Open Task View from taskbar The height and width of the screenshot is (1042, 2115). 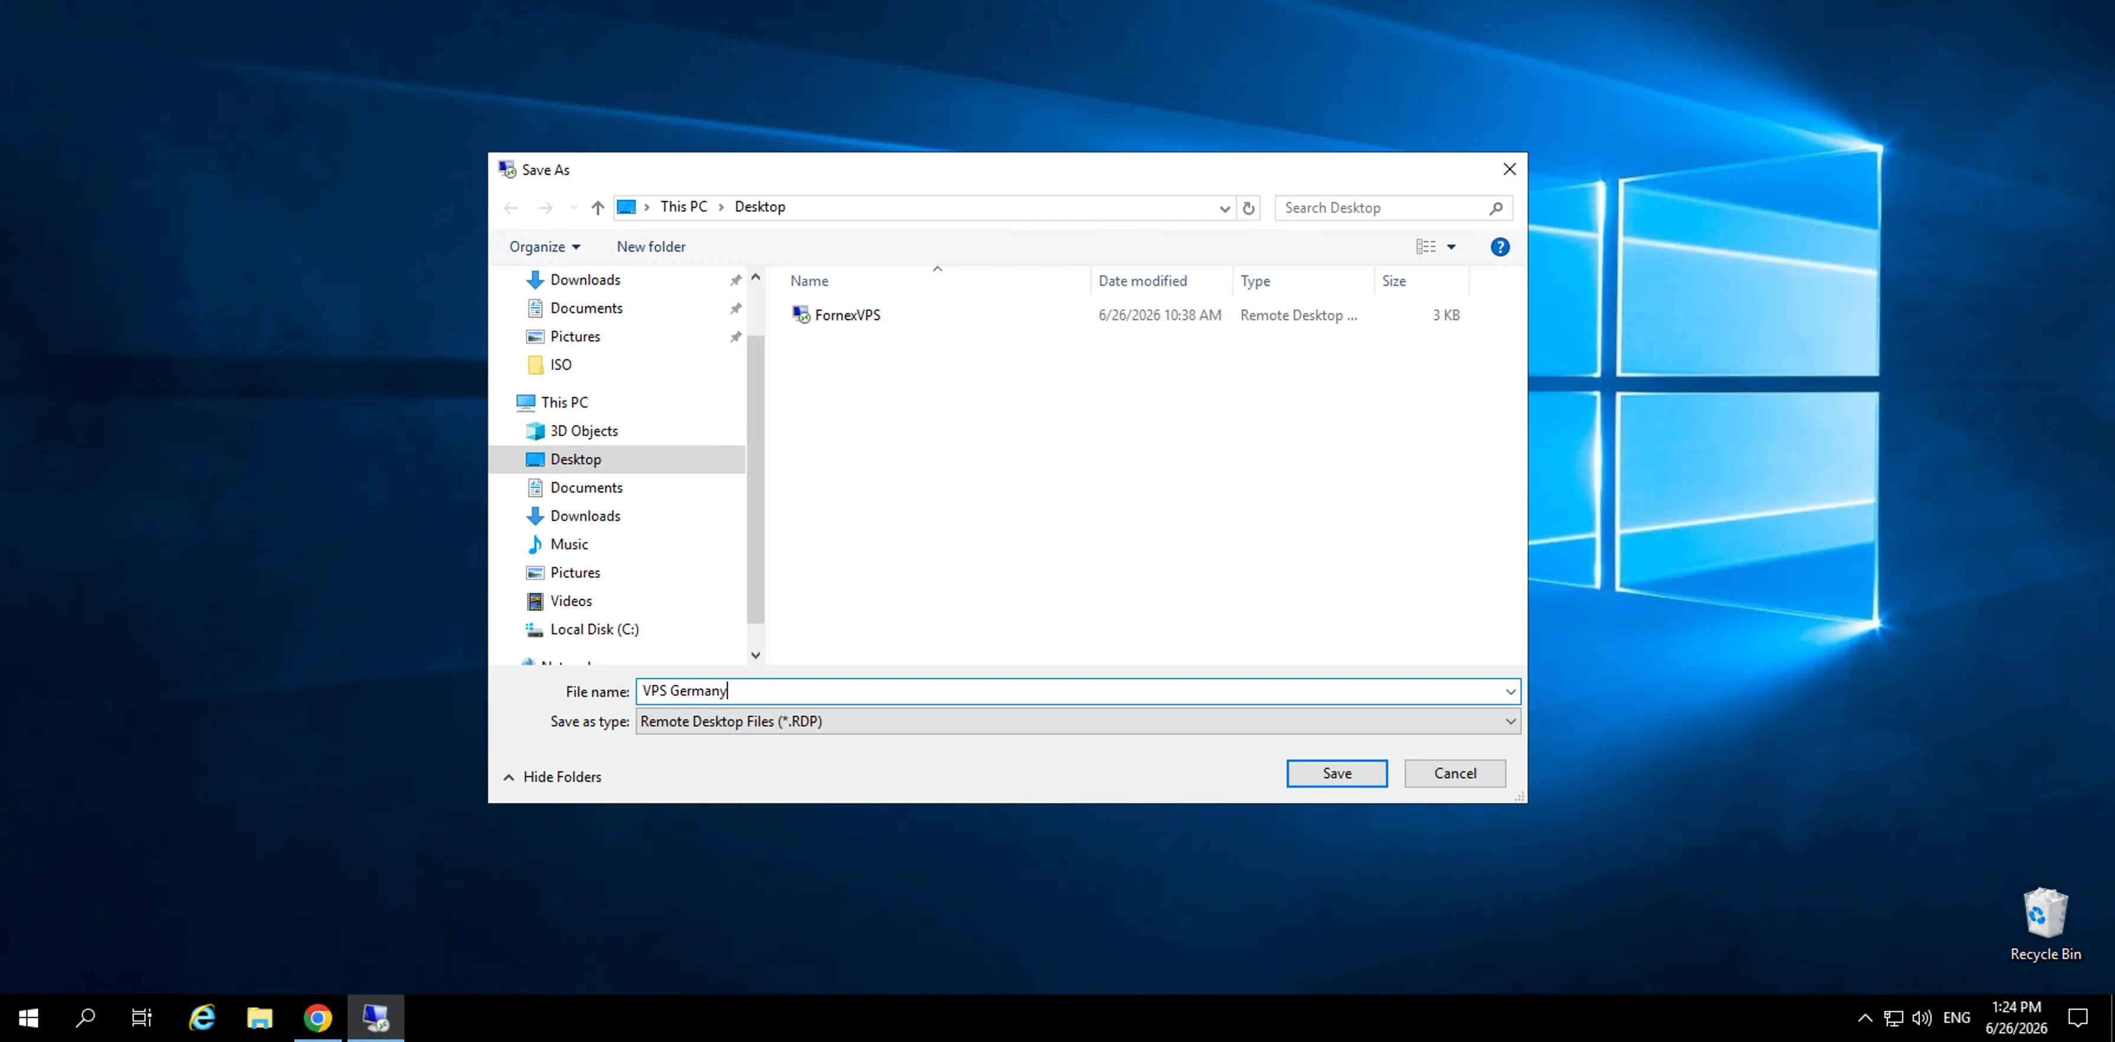(142, 1018)
